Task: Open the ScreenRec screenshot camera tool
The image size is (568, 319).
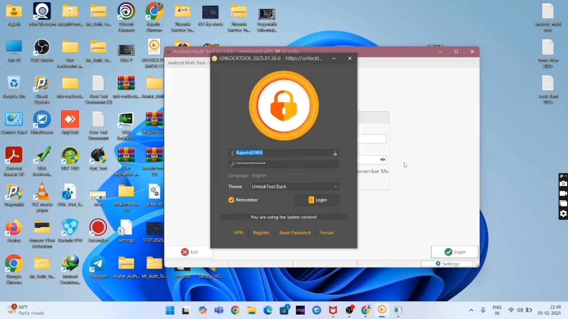Action: [x=563, y=184]
